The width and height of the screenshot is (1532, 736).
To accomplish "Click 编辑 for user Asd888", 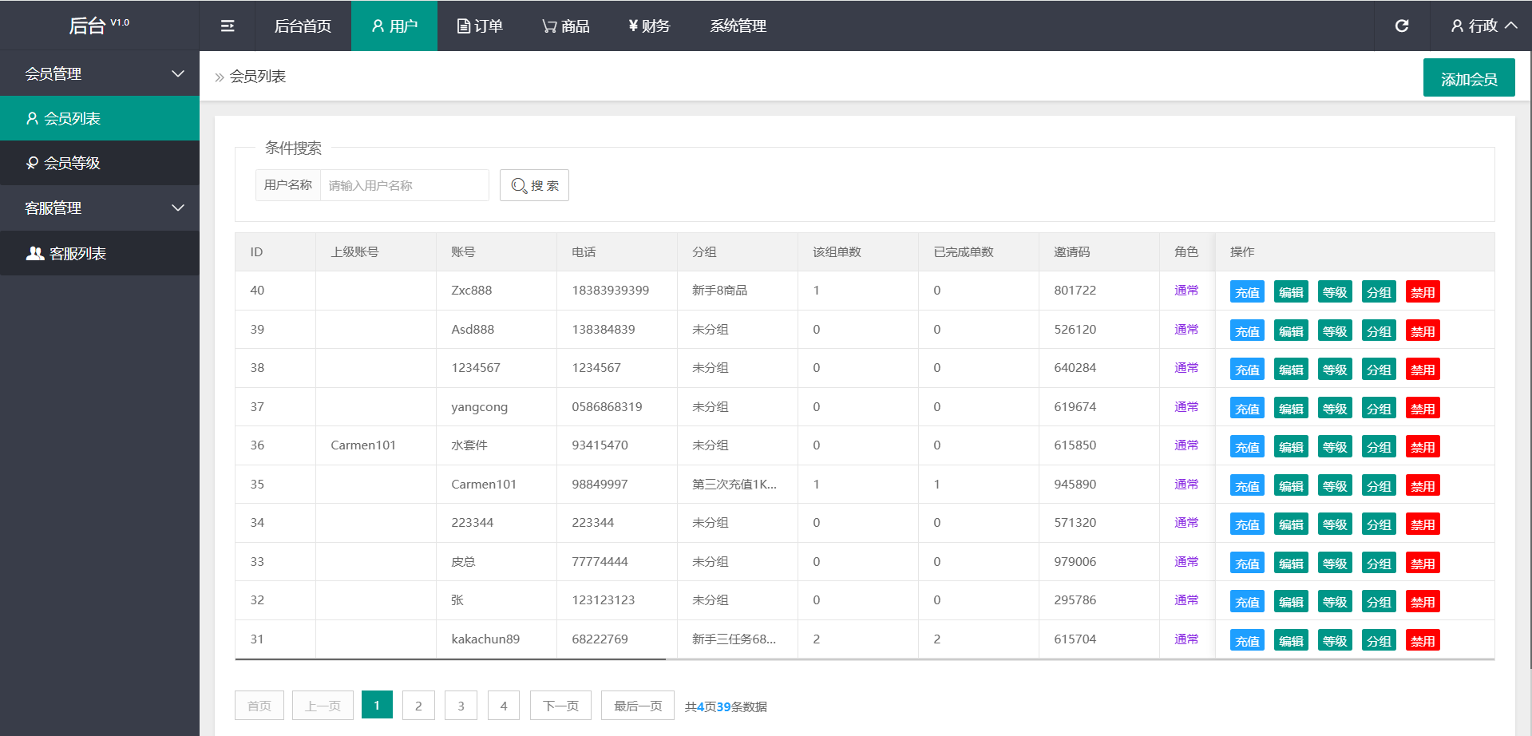I will pos(1290,331).
